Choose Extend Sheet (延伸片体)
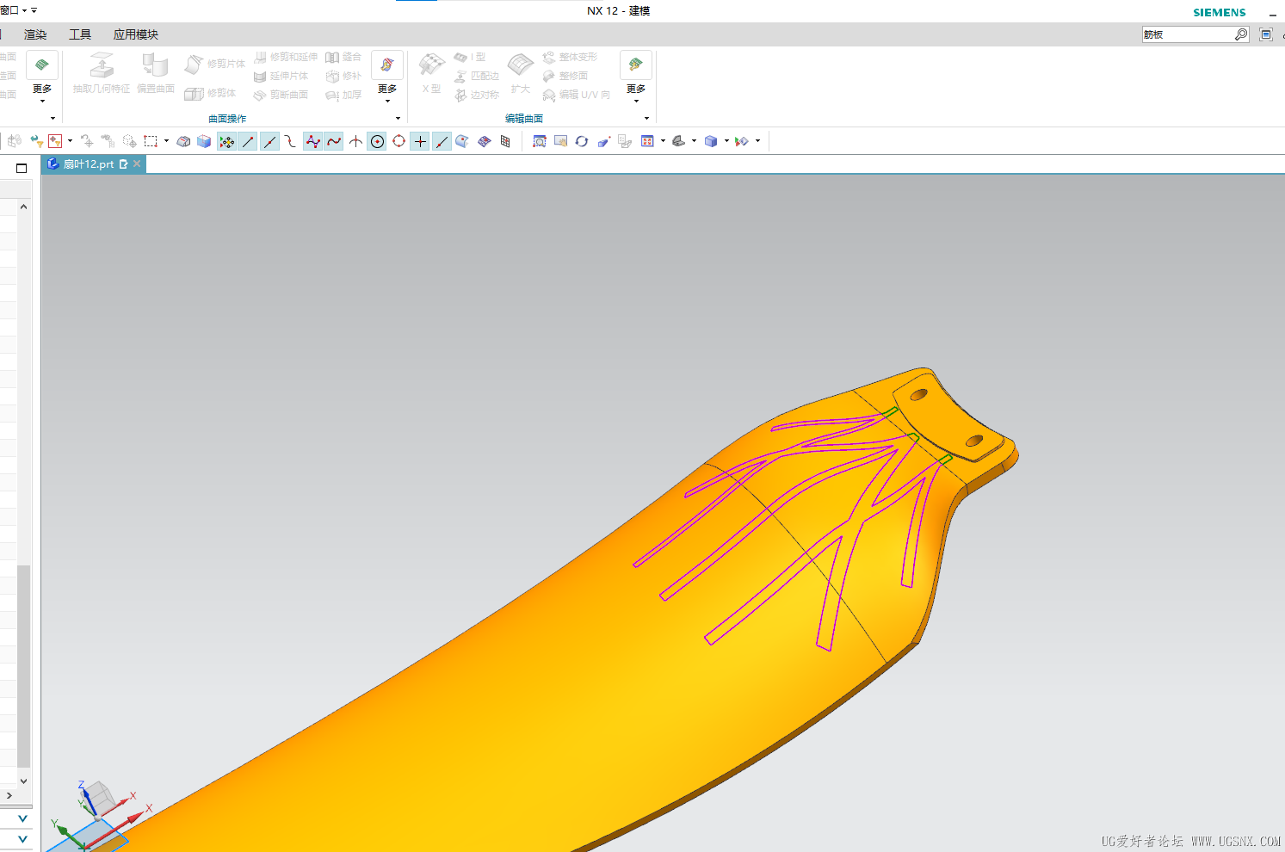Image resolution: width=1285 pixels, height=852 pixels. click(281, 76)
